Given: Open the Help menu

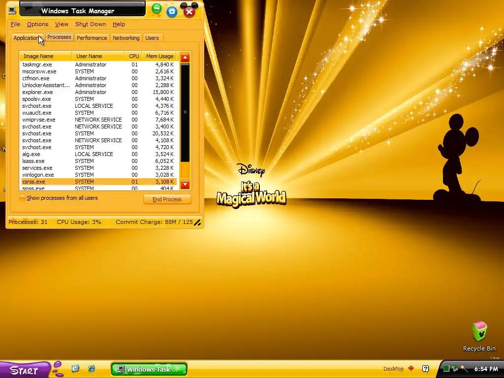Looking at the screenshot, I should pyautogui.click(x=119, y=24).
